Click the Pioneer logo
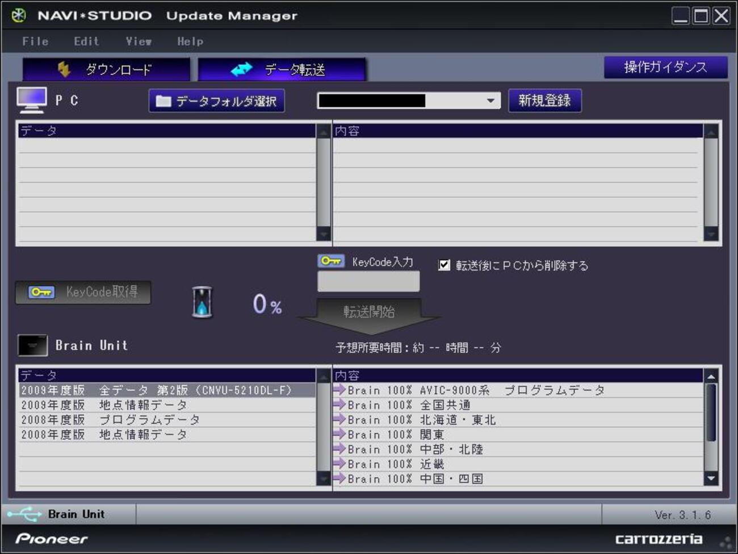 (52, 538)
